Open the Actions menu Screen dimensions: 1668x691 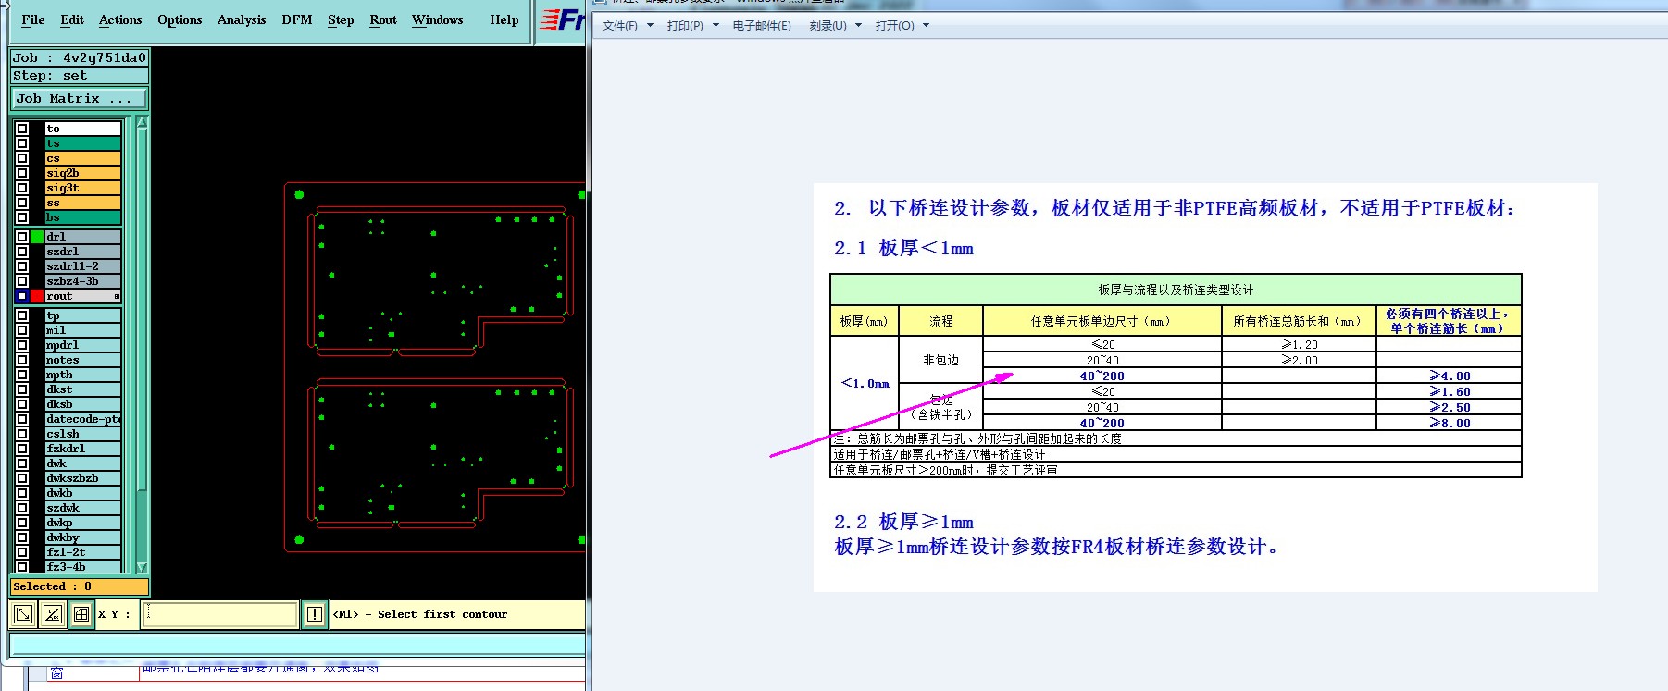(120, 19)
